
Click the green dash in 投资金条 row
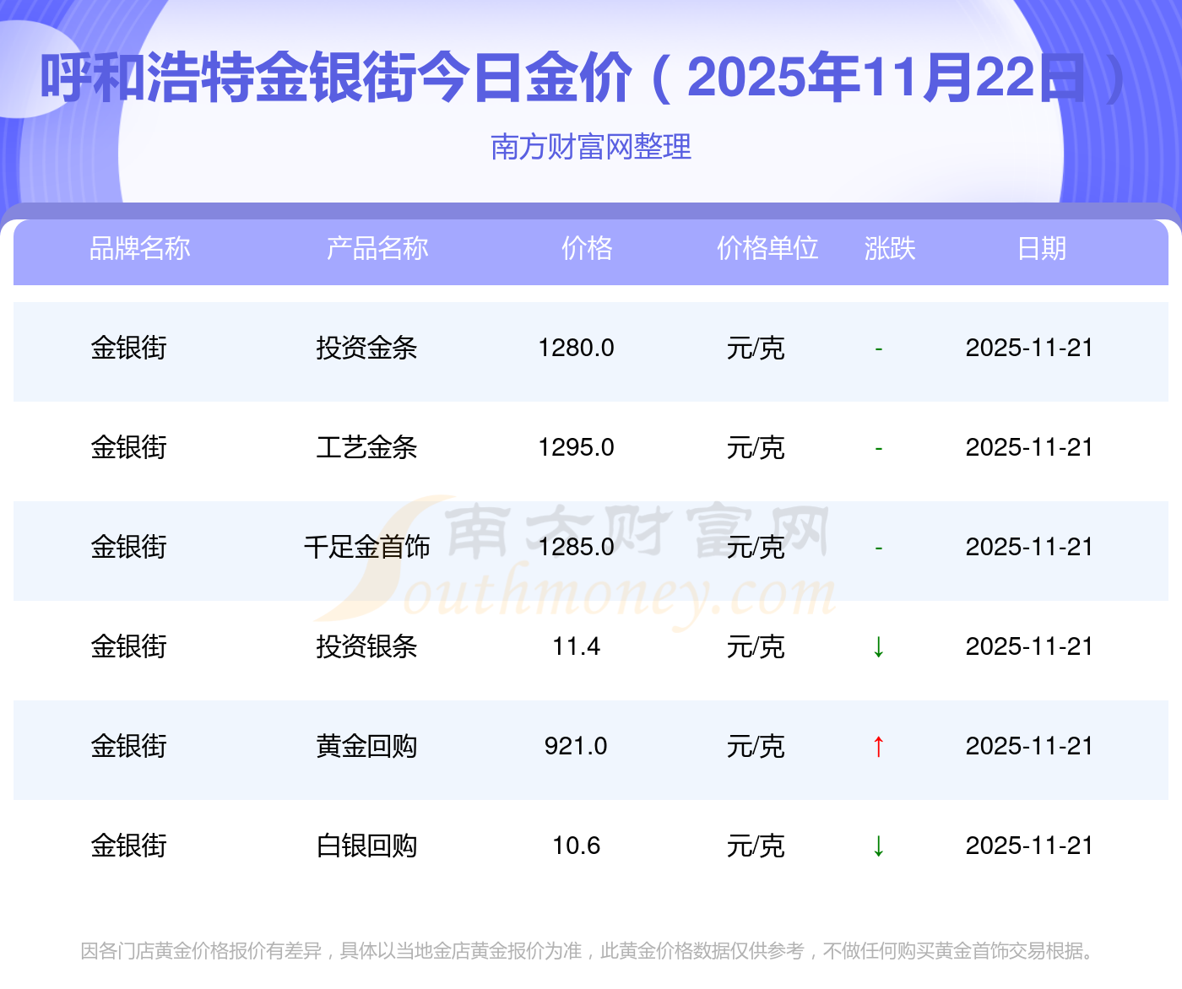pyautogui.click(x=879, y=349)
